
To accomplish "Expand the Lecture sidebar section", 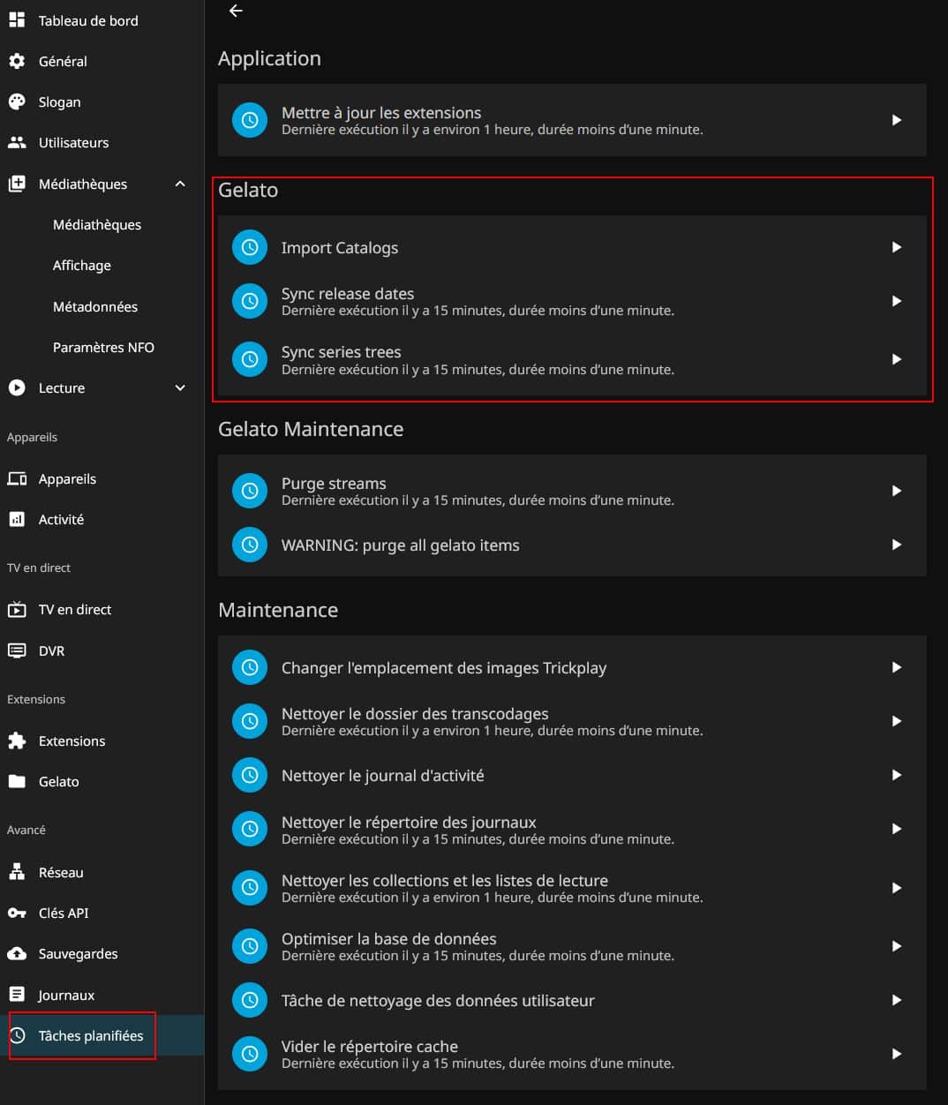I will tap(180, 387).
